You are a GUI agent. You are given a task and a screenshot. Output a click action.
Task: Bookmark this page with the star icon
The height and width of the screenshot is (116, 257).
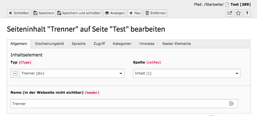coord(238,13)
